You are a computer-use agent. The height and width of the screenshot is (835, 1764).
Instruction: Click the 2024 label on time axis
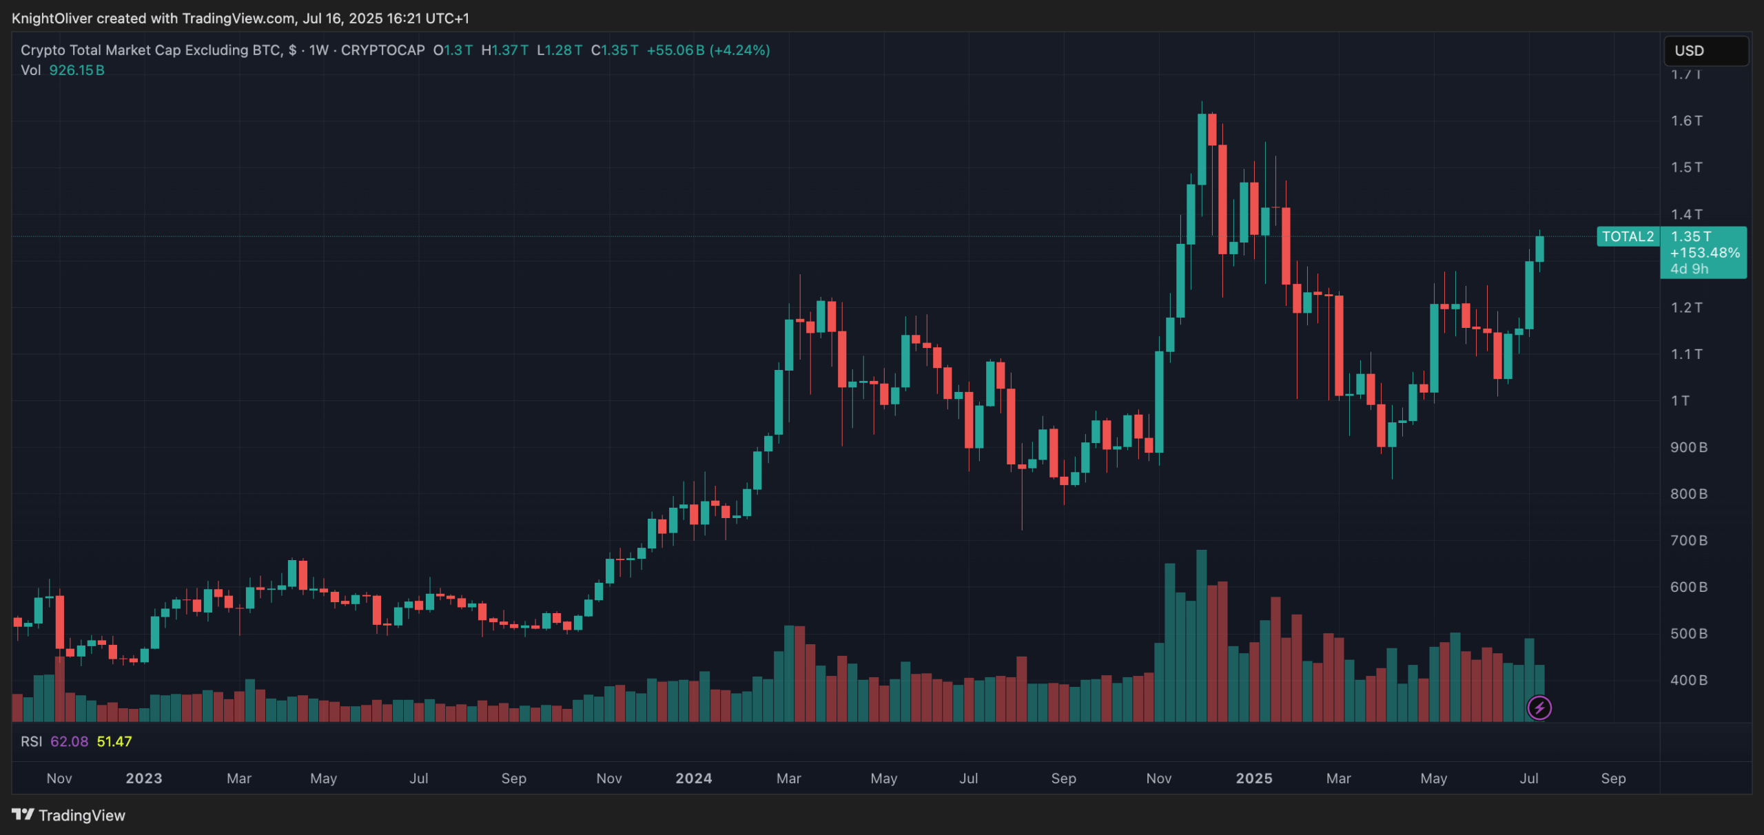(x=693, y=779)
